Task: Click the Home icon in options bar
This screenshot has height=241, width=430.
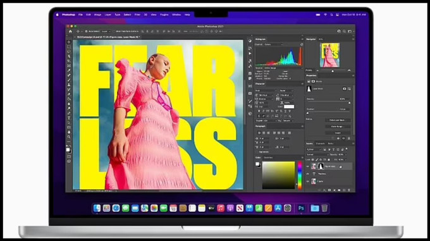Action: pyautogui.click(x=70, y=32)
